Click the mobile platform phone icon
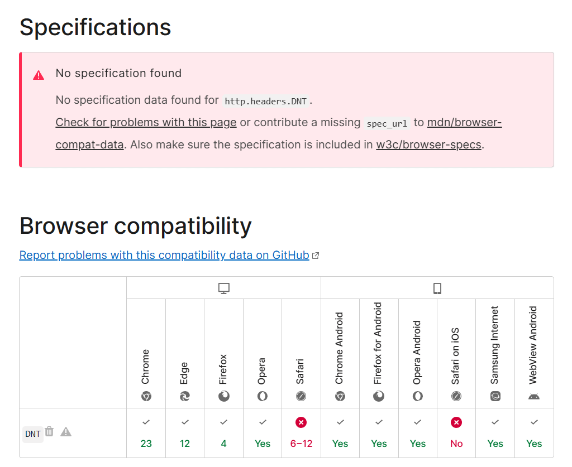Screen dimensions: 572x467 (437, 288)
